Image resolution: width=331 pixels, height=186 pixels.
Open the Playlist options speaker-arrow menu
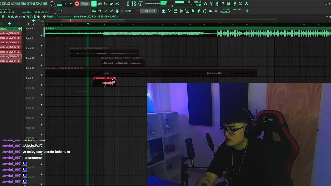tap(44, 17)
